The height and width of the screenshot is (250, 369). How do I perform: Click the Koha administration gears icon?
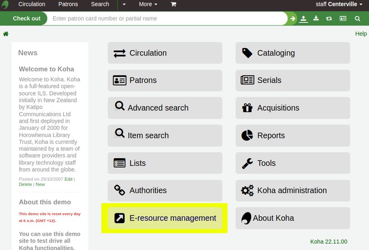(247, 190)
